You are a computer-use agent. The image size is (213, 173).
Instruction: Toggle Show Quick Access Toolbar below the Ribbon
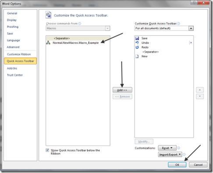[47, 150]
